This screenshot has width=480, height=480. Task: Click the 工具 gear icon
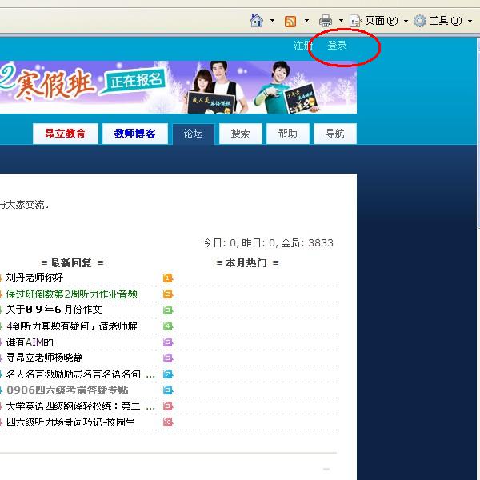[420, 21]
